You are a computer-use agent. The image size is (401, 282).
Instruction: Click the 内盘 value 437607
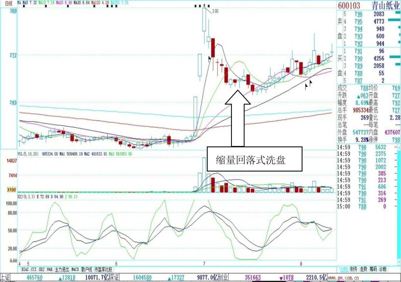click(392, 132)
